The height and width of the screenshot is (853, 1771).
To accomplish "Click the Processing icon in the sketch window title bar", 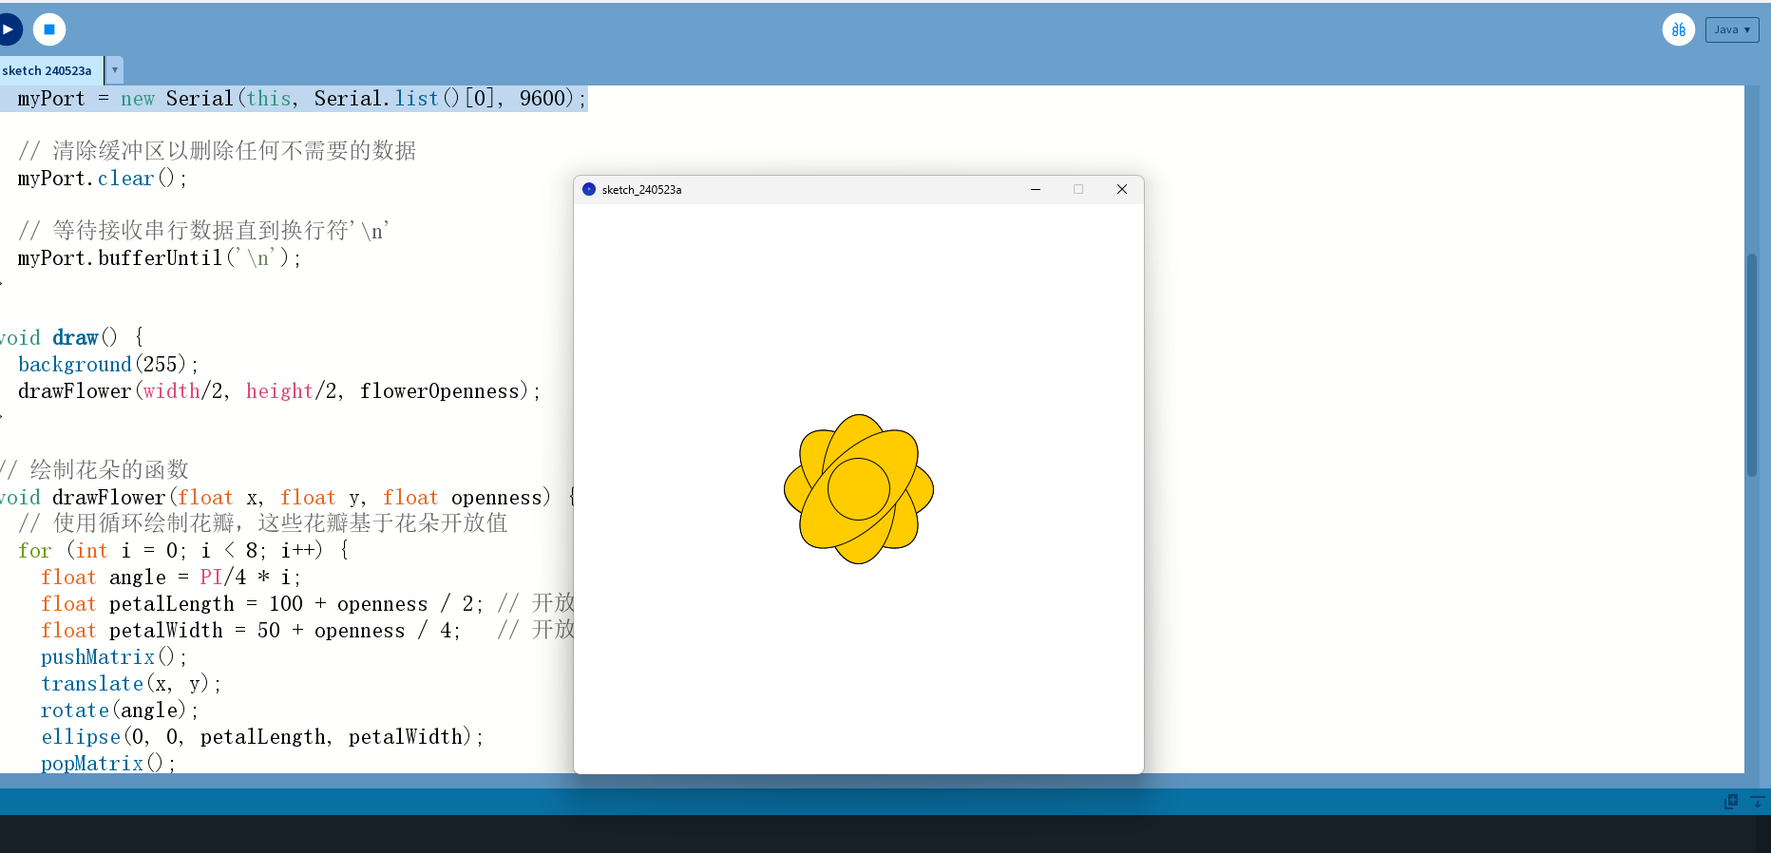I will point(589,189).
